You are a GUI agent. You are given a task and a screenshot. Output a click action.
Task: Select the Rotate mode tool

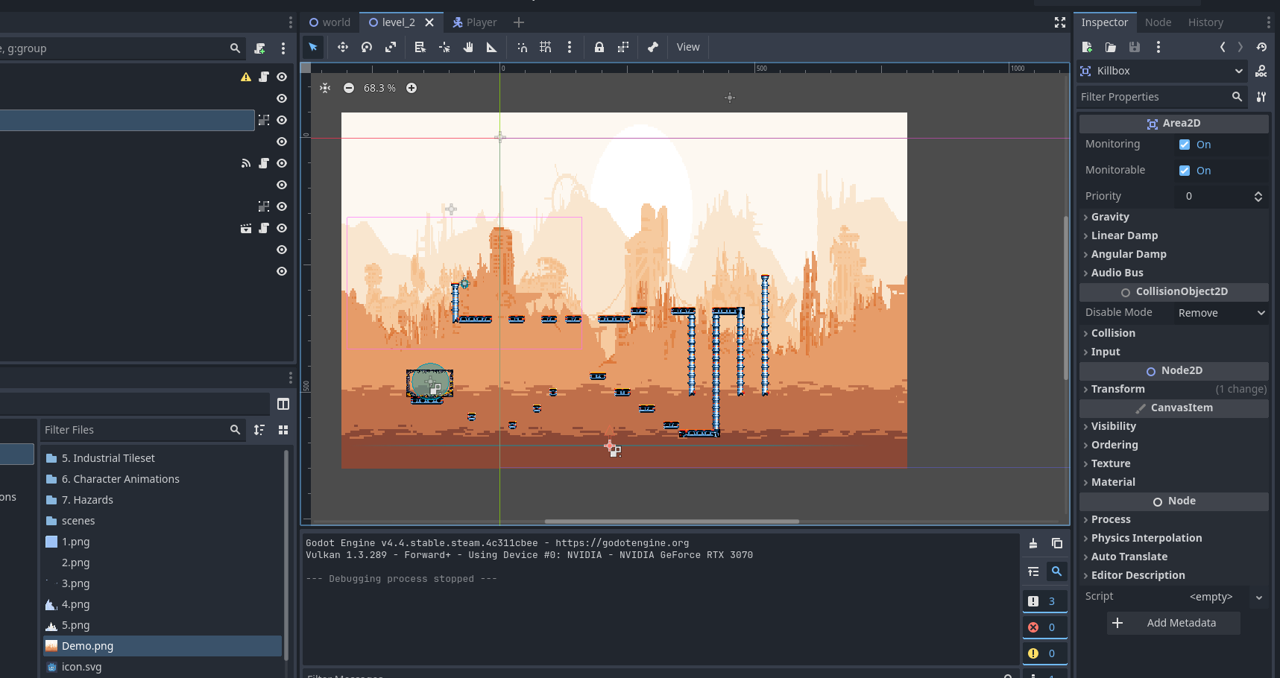(x=367, y=47)
